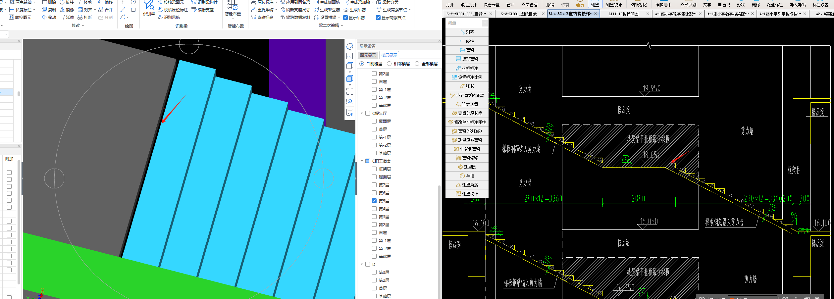
Task: Click the wireframe cube view icon
Action: coord(350,66)
